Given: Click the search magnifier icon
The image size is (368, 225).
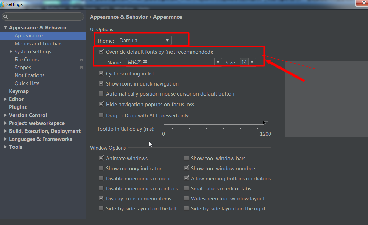Looking at the screenshot, I should [x=6, y=17].
